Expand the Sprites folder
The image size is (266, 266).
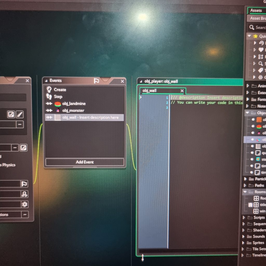[x=244, y=243]
